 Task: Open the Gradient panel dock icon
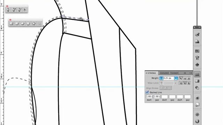point(197,81)
